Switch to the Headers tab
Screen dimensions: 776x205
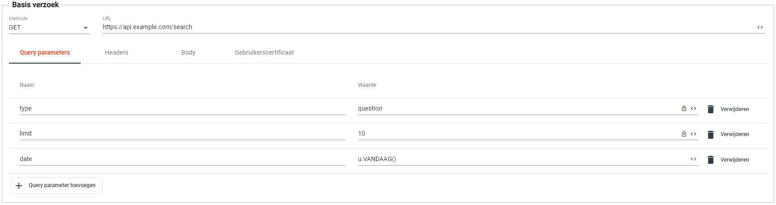[x=117, y=52]
